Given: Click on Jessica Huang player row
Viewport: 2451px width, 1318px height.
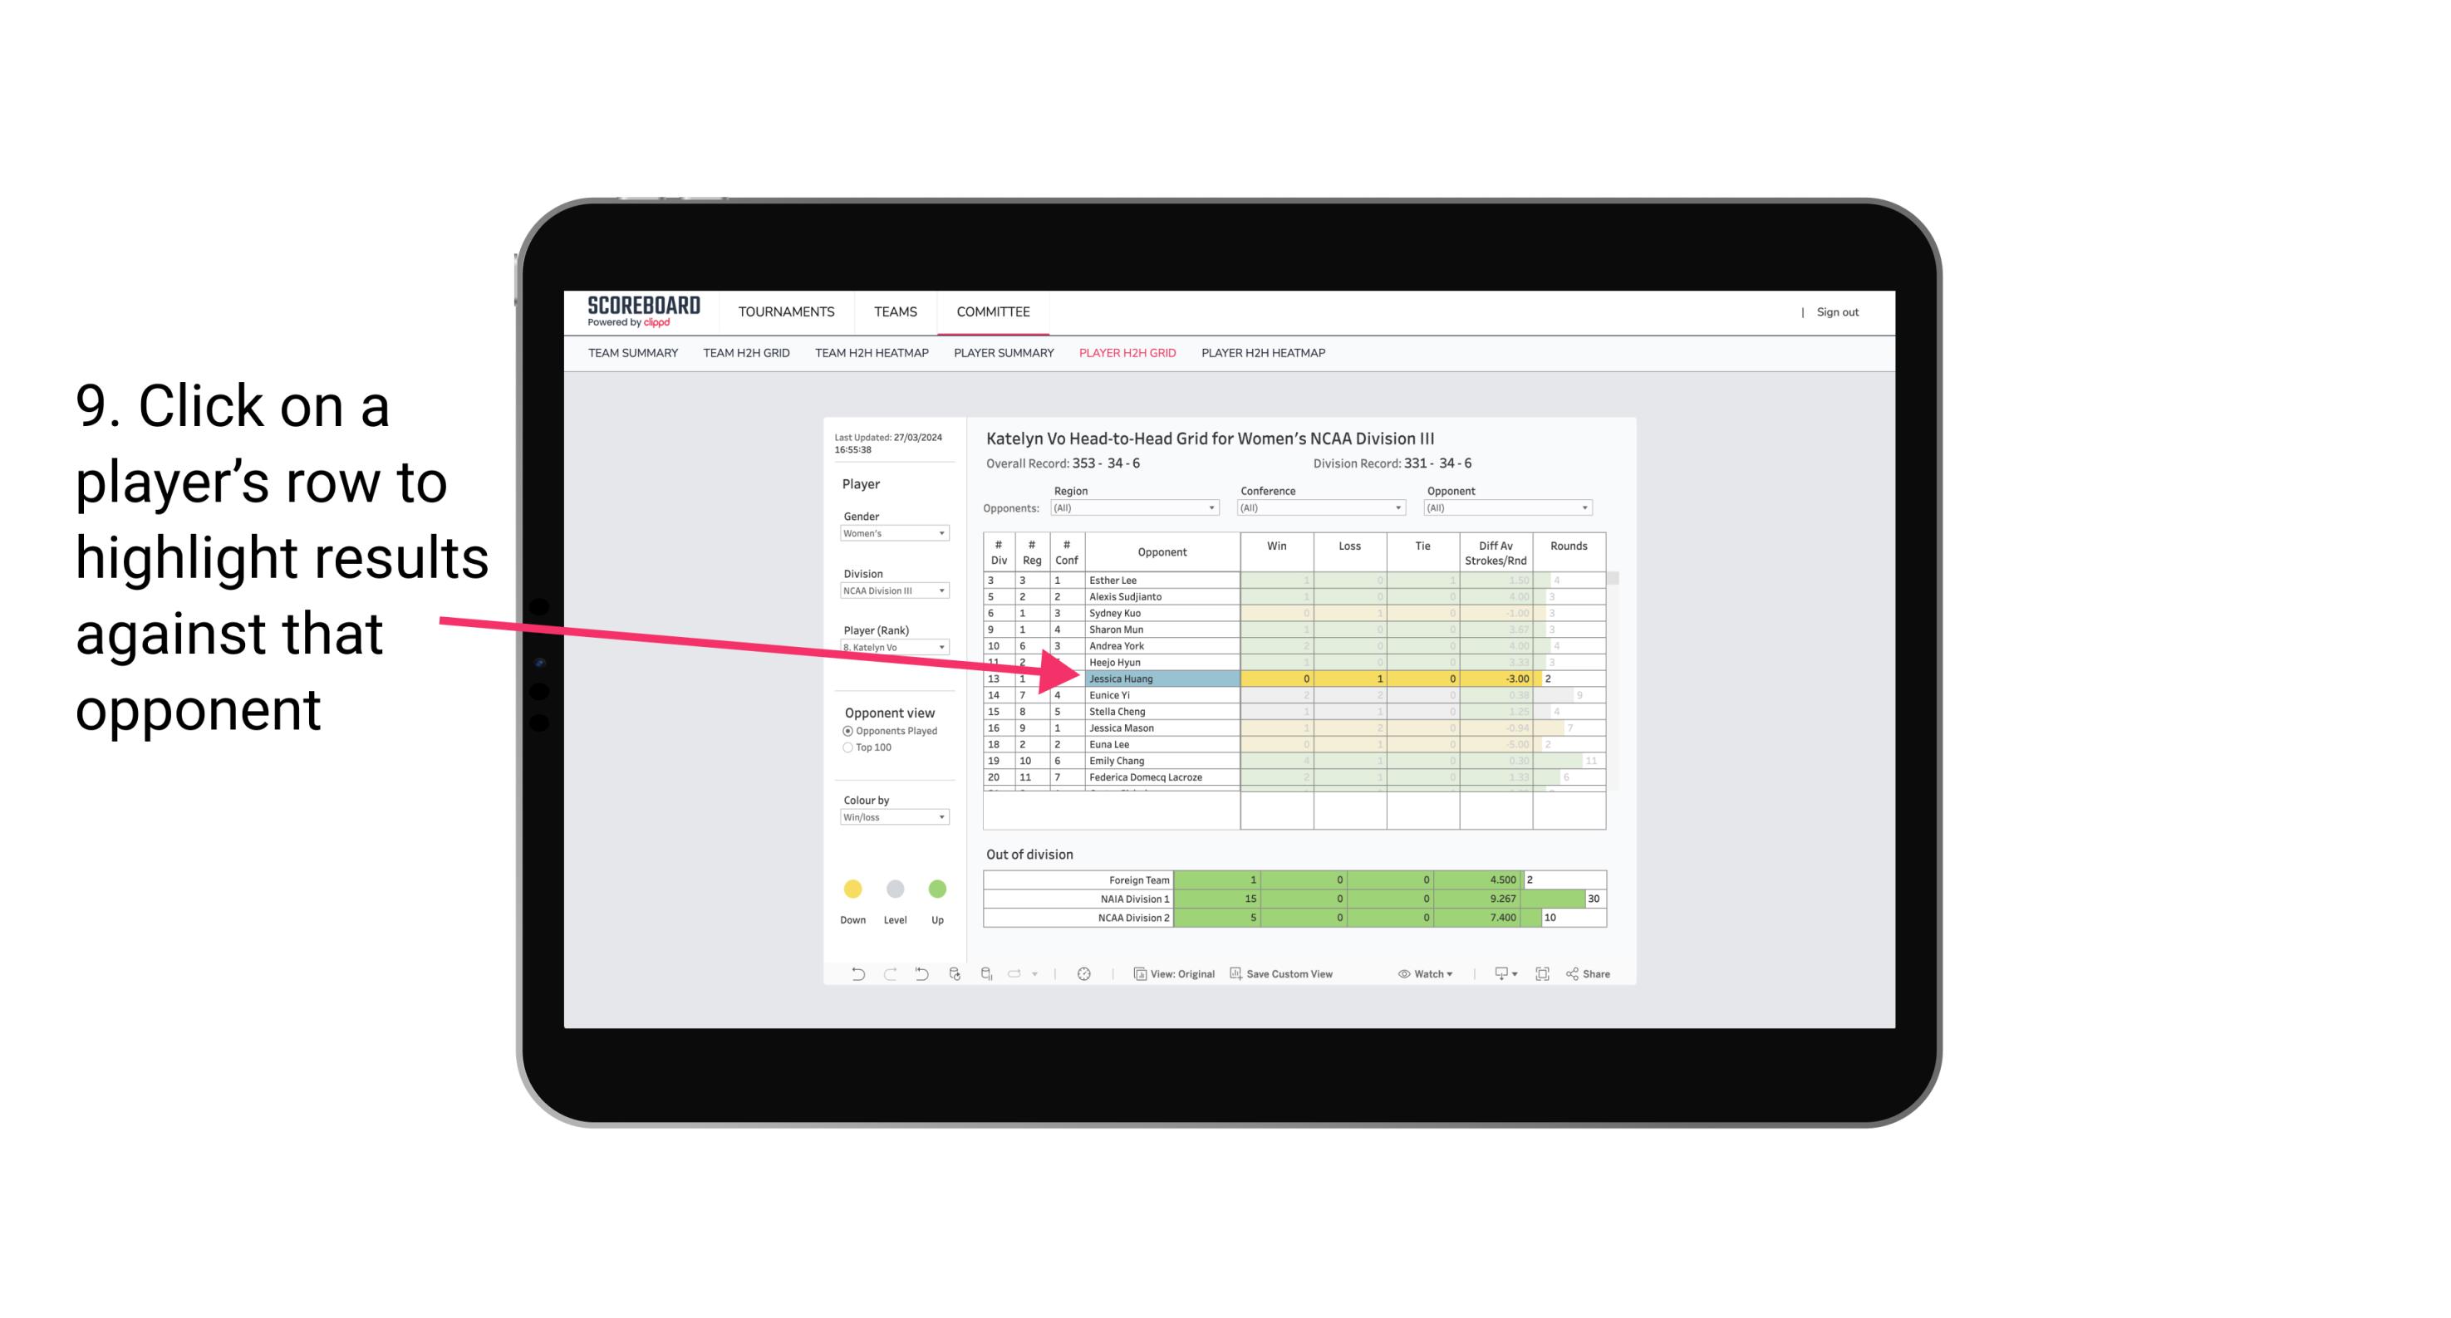Looking at the screenshot, I should point(1157,679).
